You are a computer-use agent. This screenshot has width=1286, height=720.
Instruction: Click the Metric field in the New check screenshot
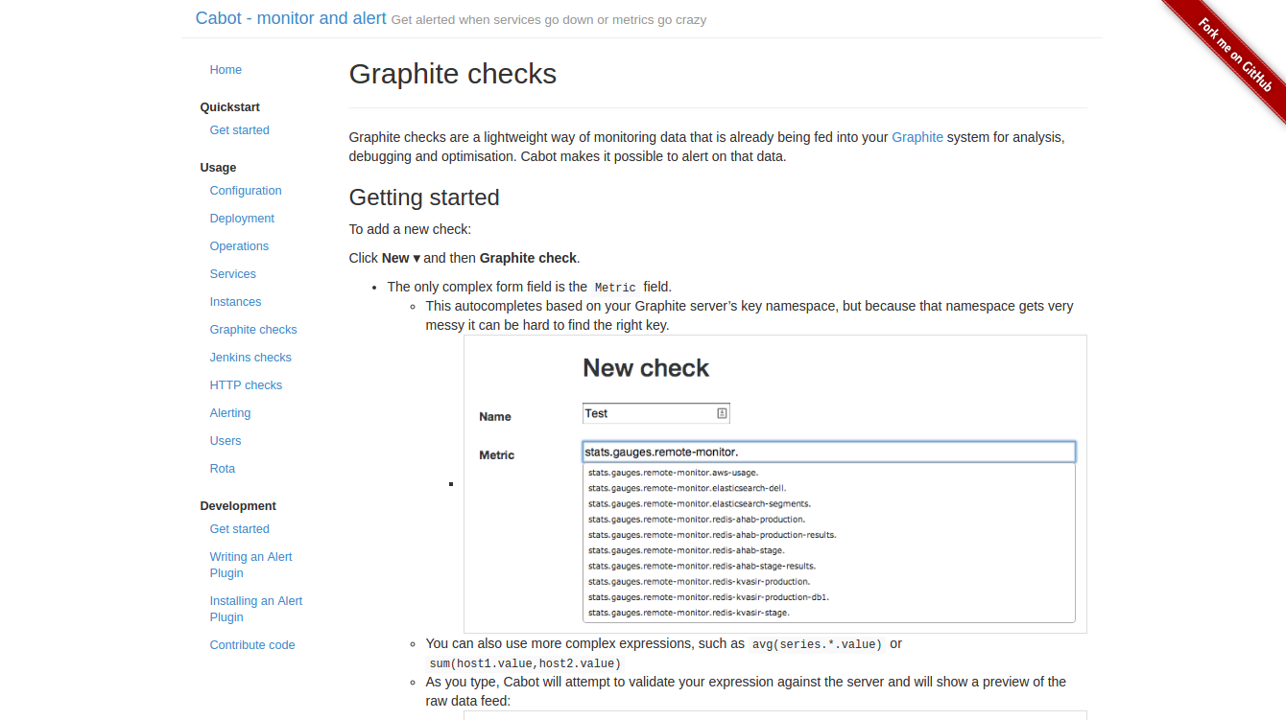point(828,452)
